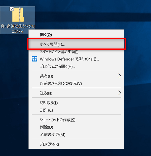Open プロパティ(R) from context menu

[x=76, y=144]
